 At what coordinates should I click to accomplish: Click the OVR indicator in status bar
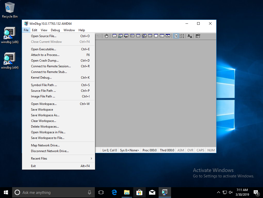[190, 150]
